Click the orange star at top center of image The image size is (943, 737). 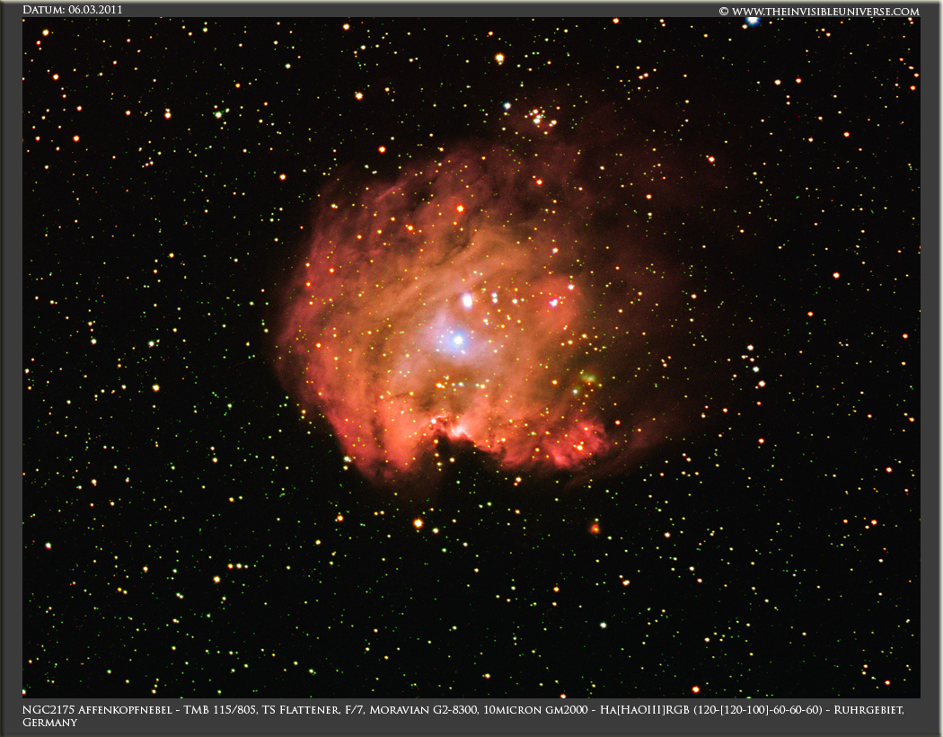[499, 58]
